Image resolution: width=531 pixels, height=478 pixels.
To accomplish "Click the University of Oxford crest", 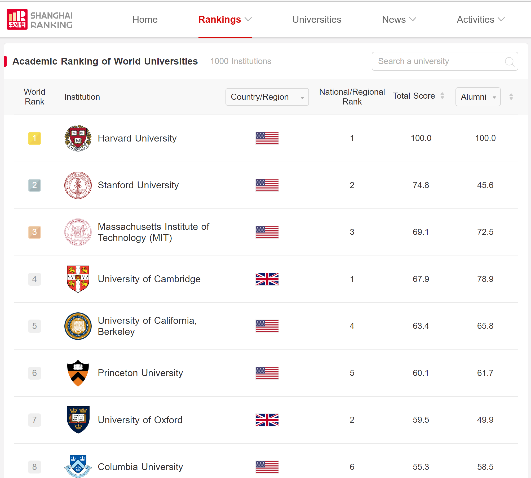I will tap(78, 420).
